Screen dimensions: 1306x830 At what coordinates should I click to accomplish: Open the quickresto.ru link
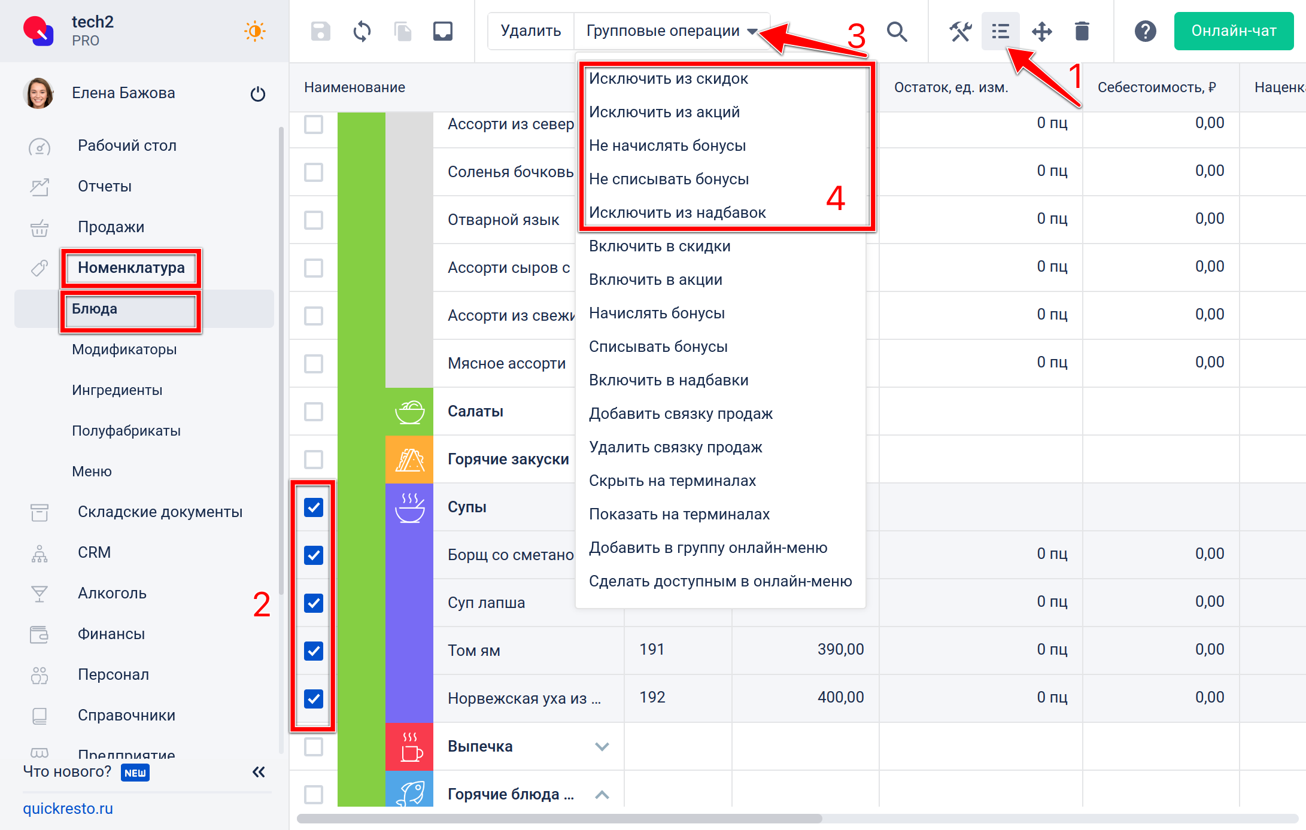[68, 808]
